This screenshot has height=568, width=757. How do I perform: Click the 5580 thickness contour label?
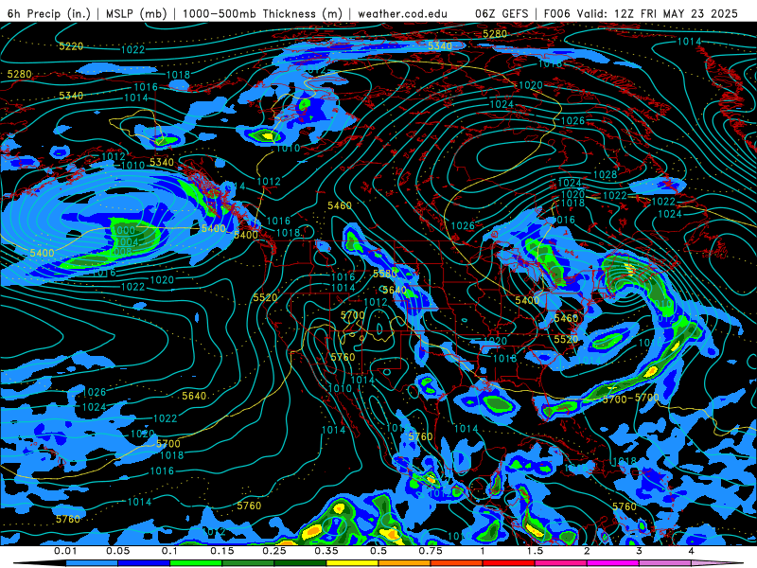click(385, 274)
